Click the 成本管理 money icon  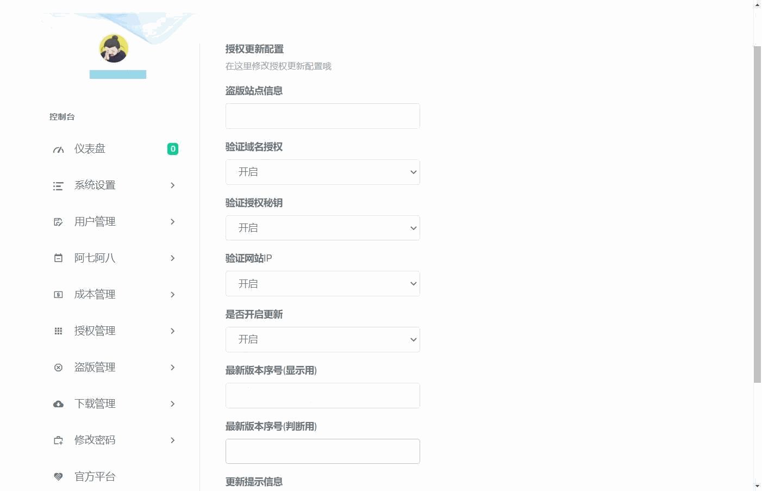(58, 295)
